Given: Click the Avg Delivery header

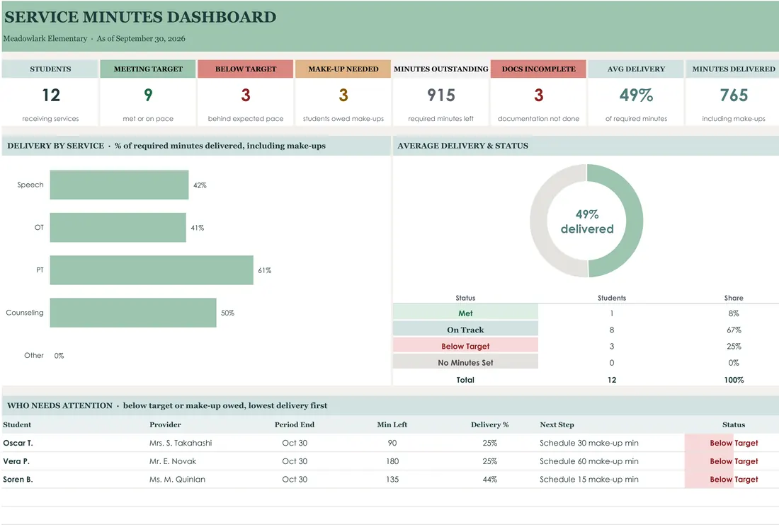Looking at the screenshot, I should click(x=636, y=69).
